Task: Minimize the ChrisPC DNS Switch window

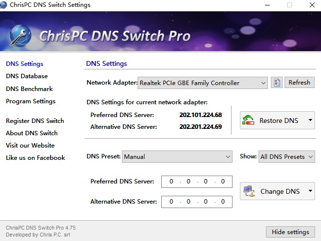Action: click(x=267, y=5)
